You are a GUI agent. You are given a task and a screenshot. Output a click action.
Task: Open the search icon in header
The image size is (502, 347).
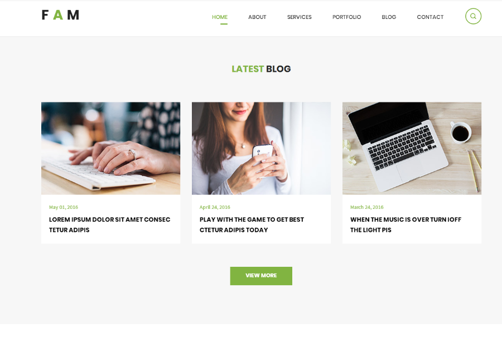(473, 16)
